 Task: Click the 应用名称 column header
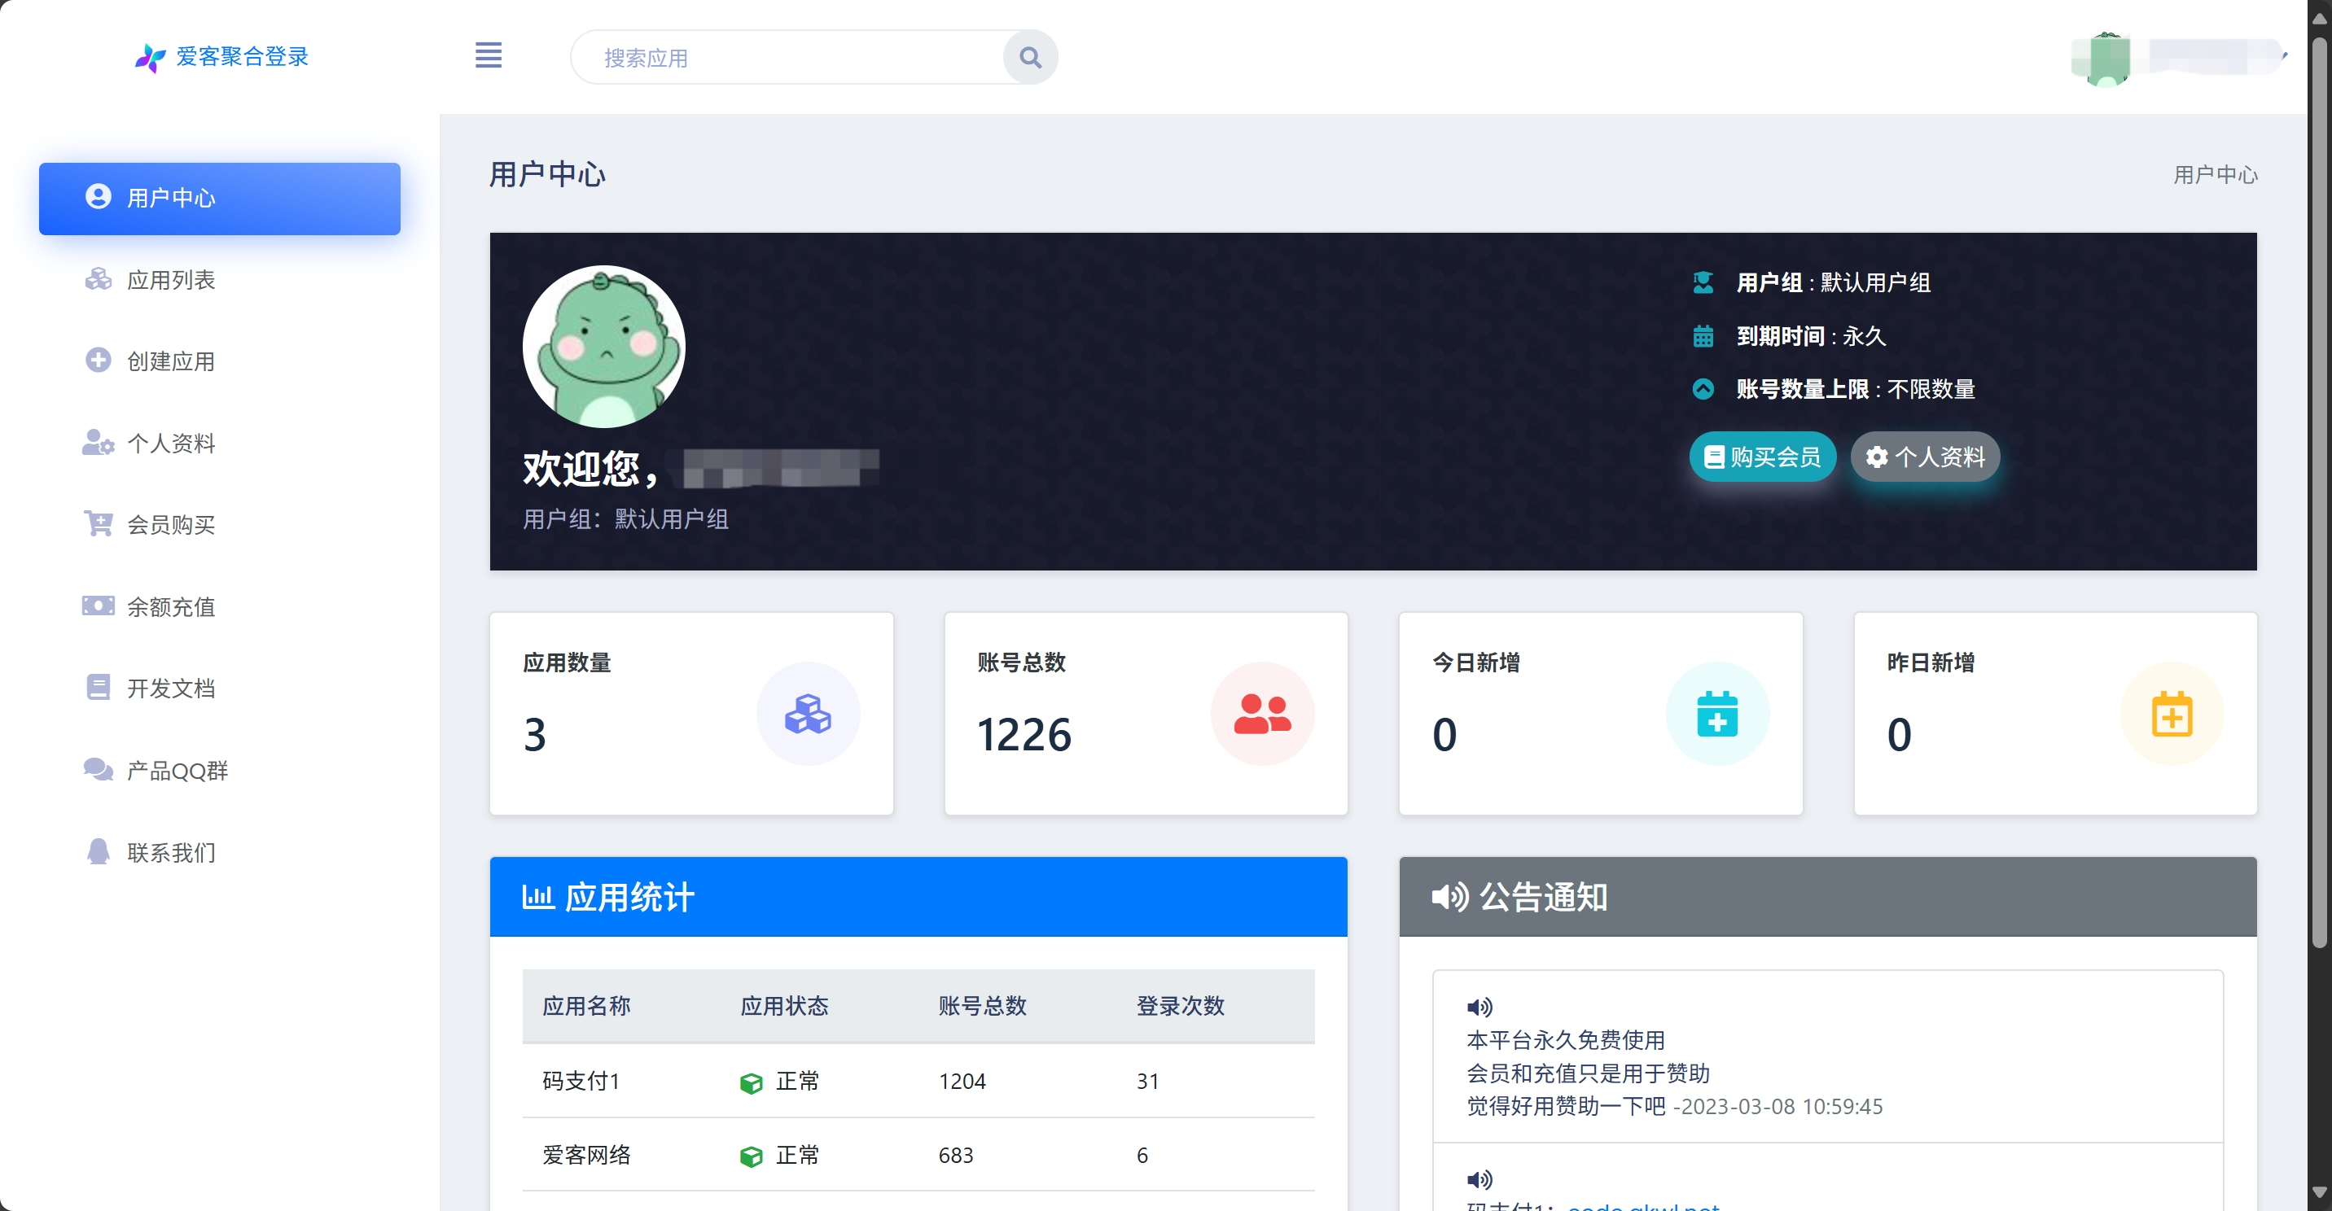pyautogui.click(x=585, y=1007)
